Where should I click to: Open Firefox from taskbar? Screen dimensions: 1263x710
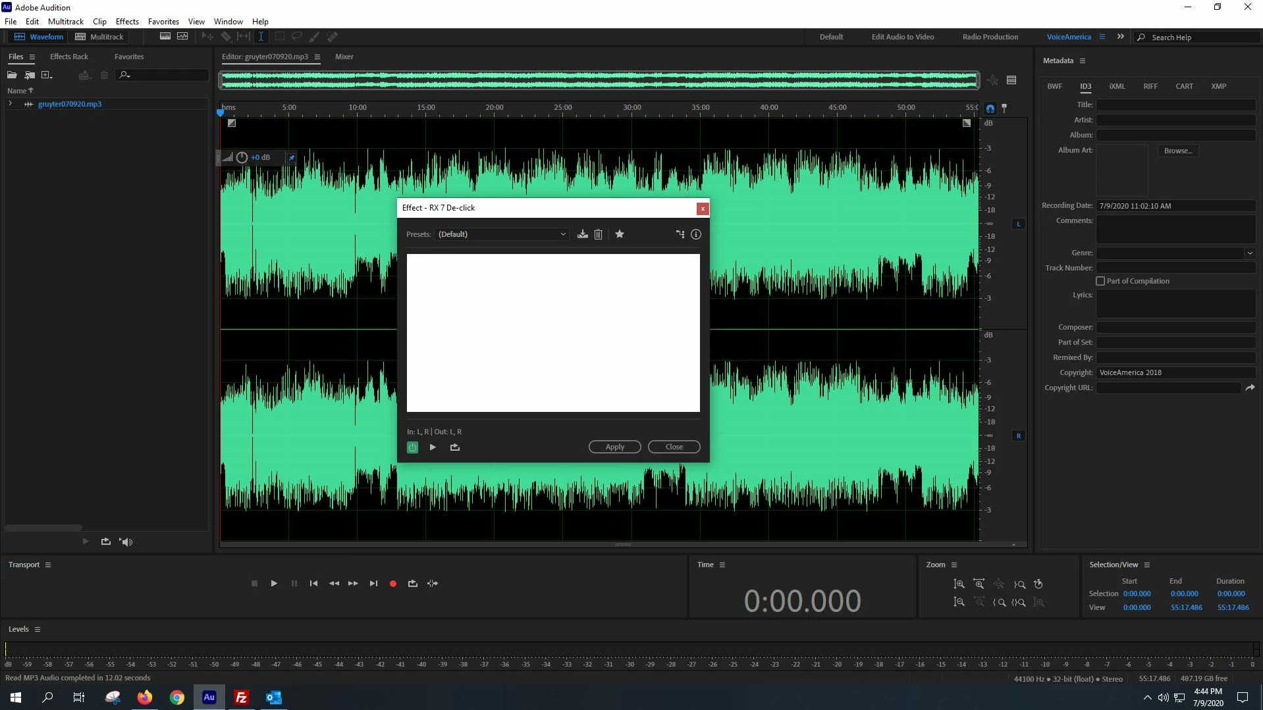click(x=145, y=697)
